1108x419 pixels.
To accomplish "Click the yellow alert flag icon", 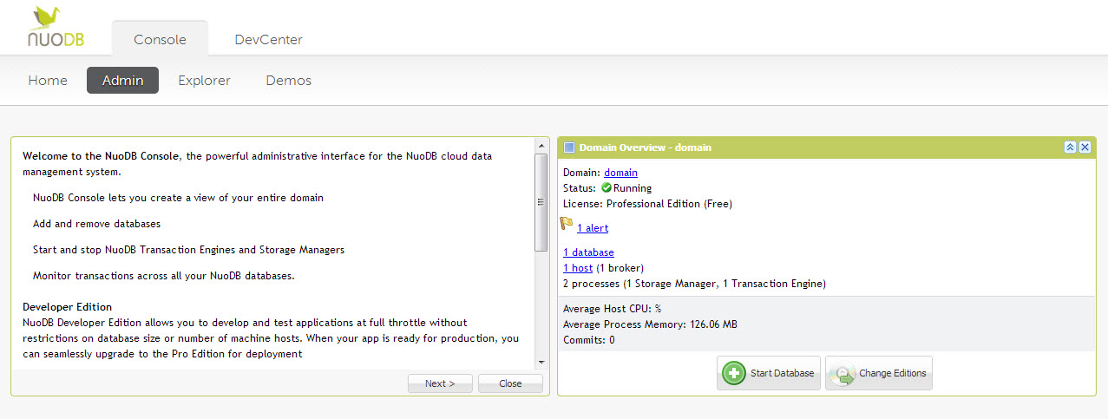I will pyautogui.click(x=567, y=224).
